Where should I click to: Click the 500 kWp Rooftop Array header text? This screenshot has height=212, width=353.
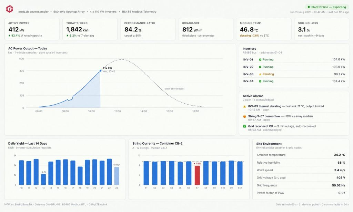tap(69, 12)
